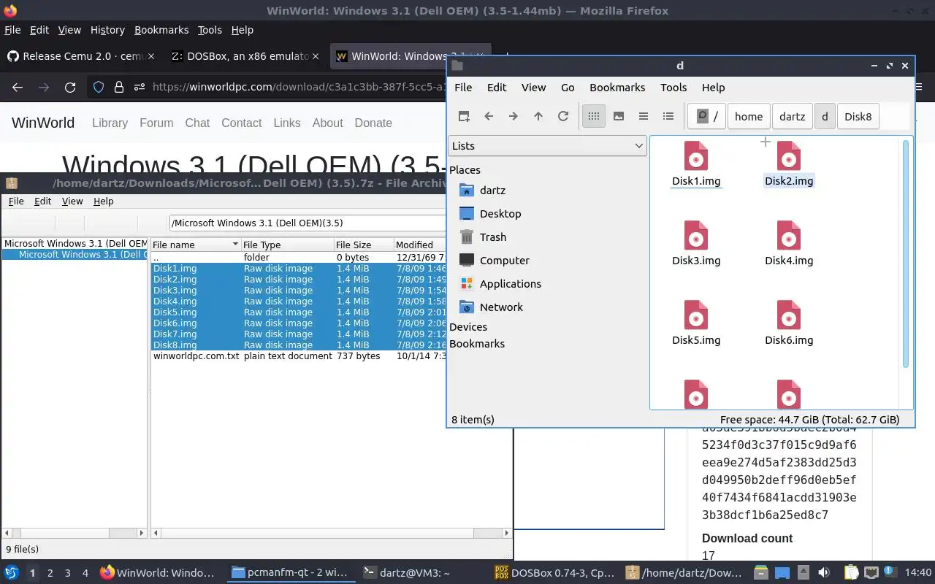Navigate to dartz in path bar
Image resolution: width=935 pixels, height=584 pixels.
[x=792, y=116]
